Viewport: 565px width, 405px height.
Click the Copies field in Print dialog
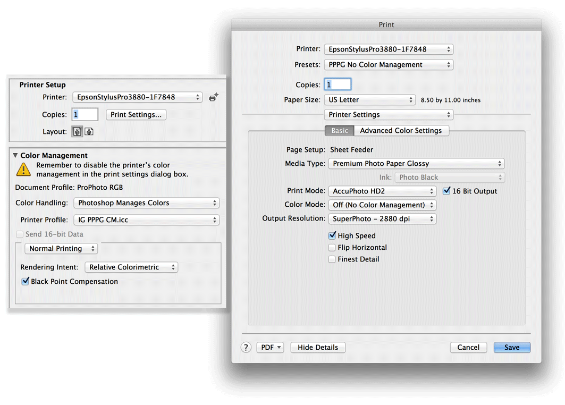338,85
